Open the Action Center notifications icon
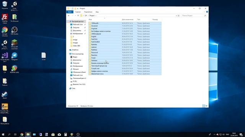 point(241,134)
